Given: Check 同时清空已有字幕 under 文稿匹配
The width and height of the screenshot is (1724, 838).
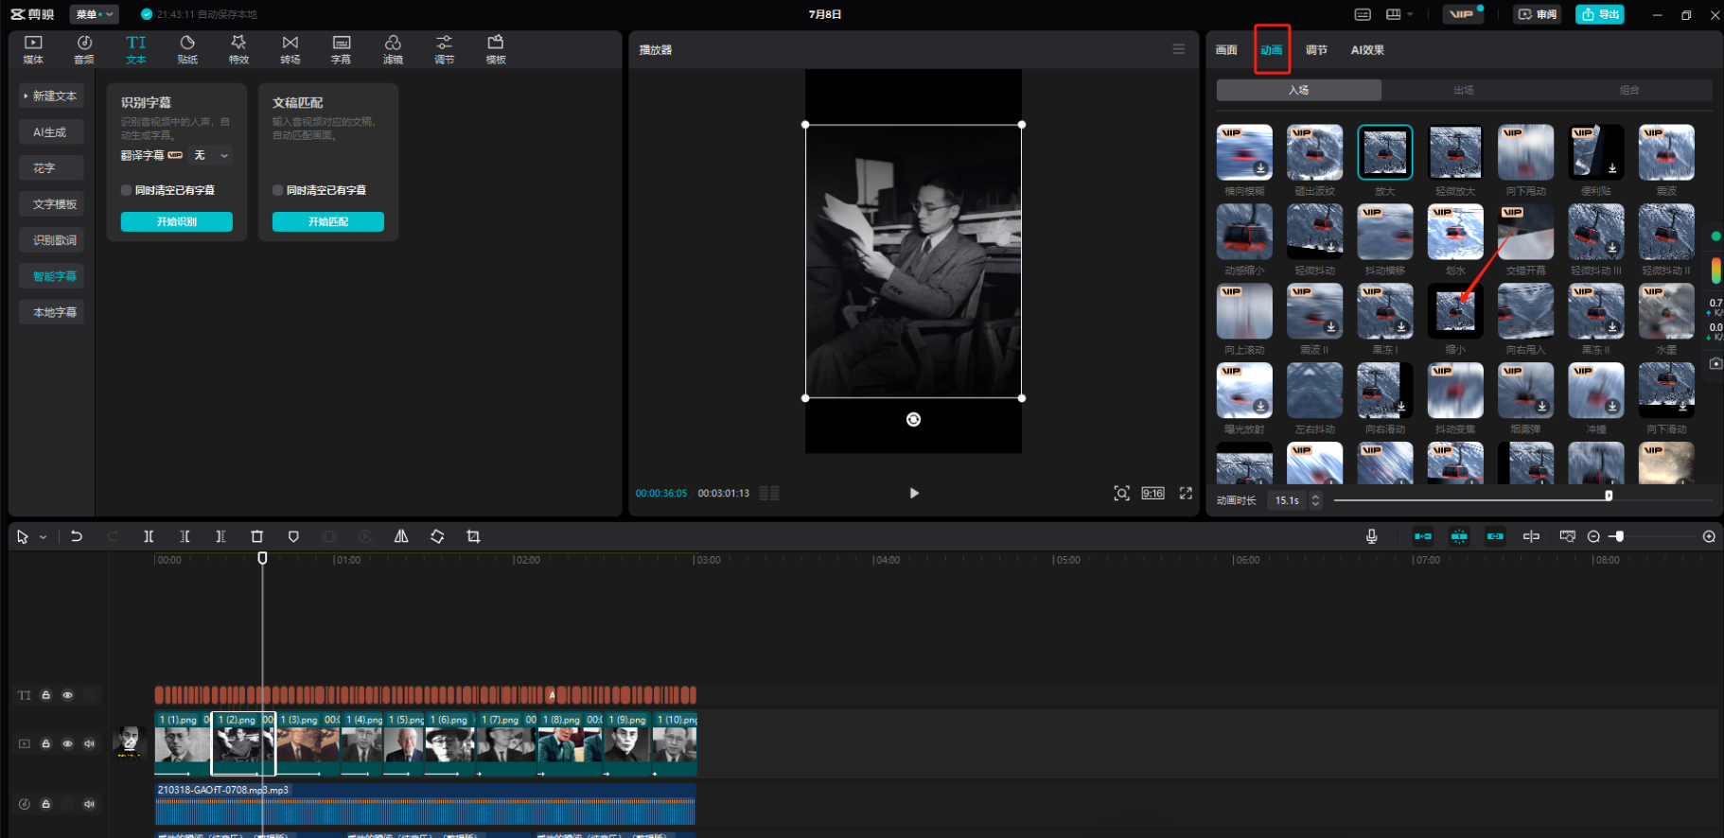Looking at the screenshot, I should pos(277,190).
